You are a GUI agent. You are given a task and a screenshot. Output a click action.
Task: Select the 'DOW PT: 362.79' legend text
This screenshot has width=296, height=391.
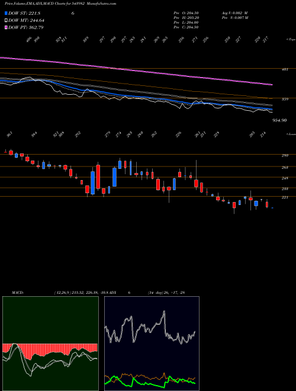[26, 27]
